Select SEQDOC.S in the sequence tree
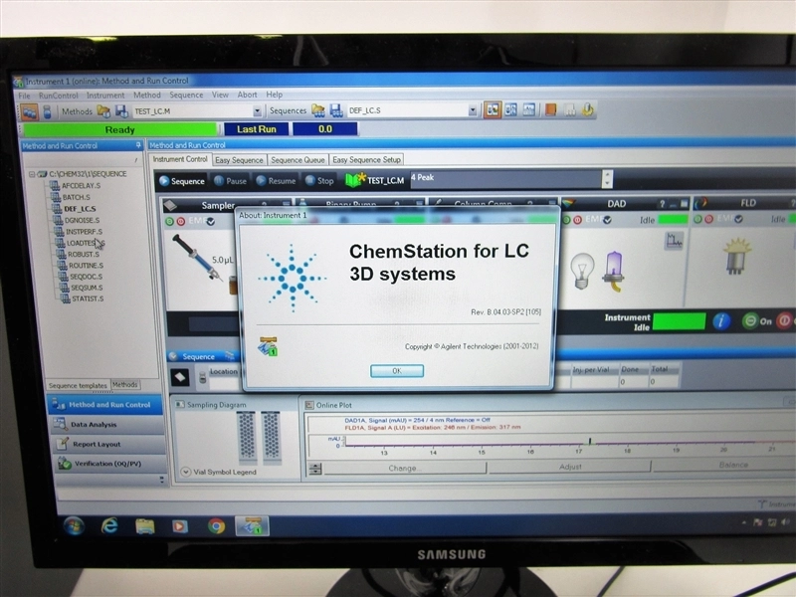The width and height of the screenshot is (796, 597). 86,277
